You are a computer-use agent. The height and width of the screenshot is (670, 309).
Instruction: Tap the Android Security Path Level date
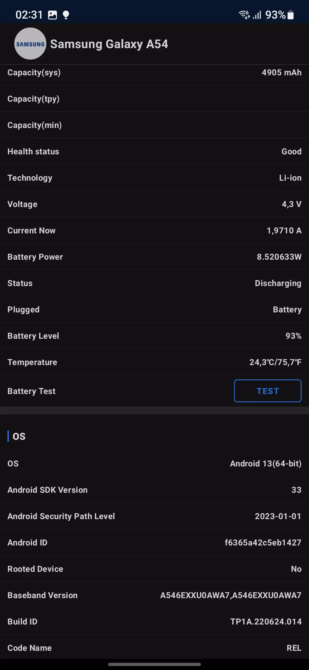click(x=278, y=517)
